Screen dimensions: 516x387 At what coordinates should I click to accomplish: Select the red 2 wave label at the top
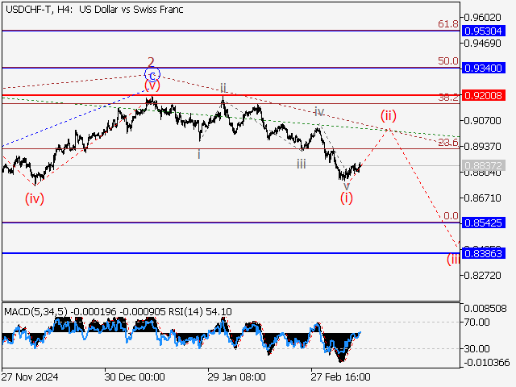pyautogui.click(x=151, y=61)
